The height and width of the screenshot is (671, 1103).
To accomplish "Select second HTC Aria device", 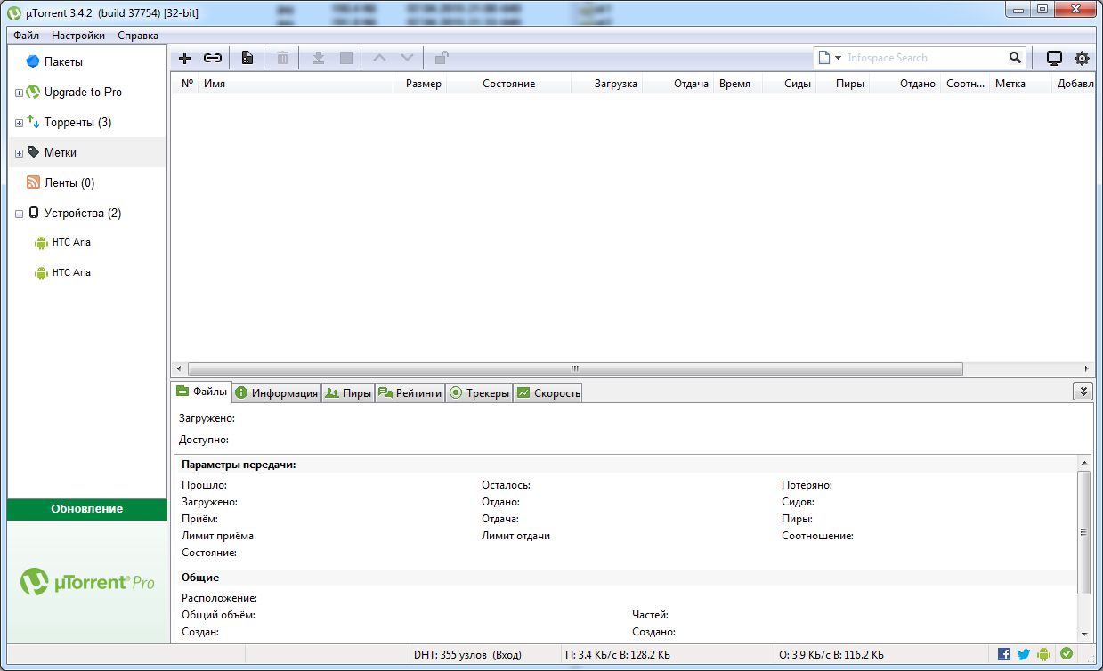I will coord(87,272).
